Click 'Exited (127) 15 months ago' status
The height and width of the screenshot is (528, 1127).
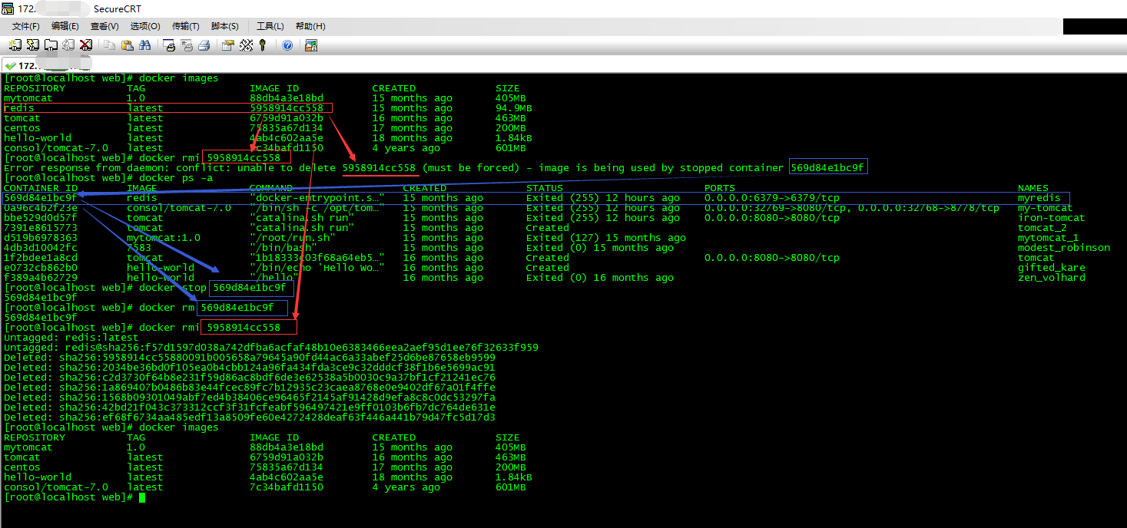(606, 238)
